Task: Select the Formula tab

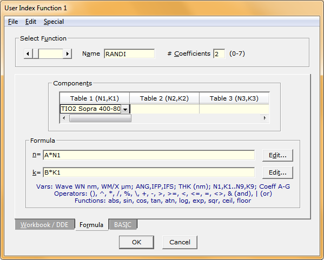Action: click(91, 225)
